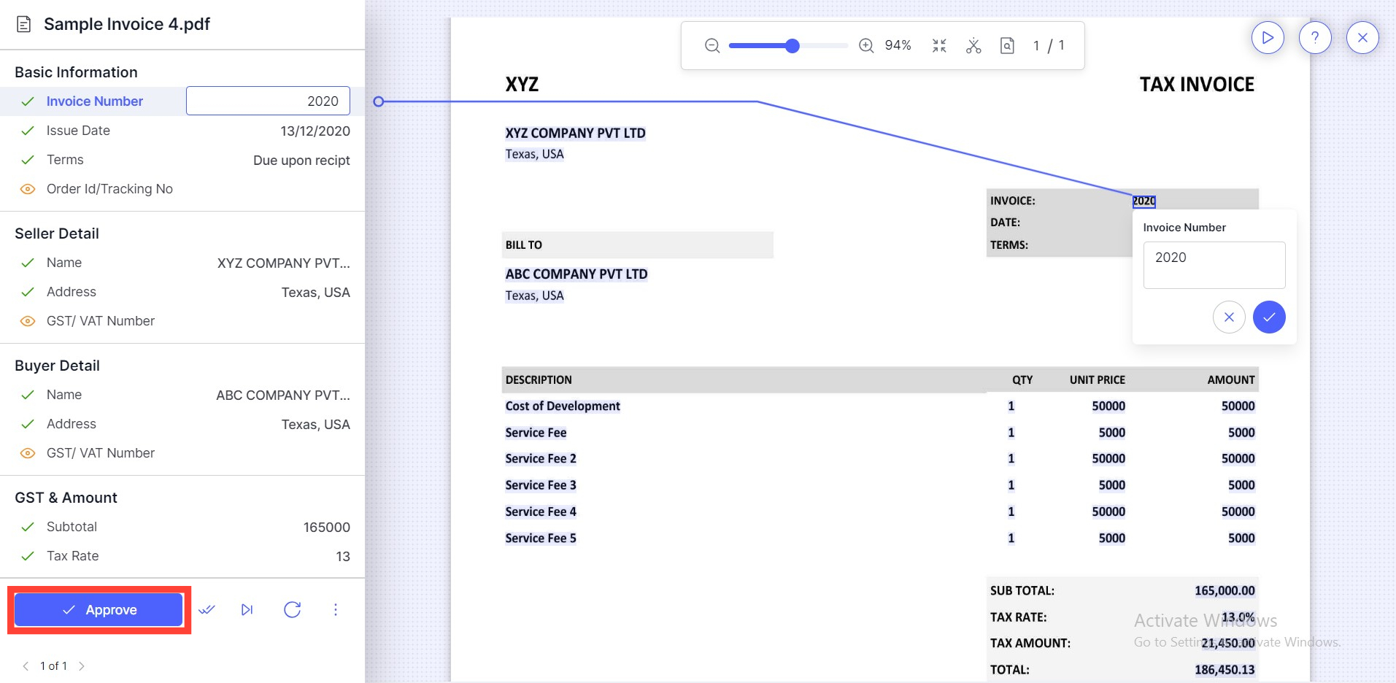Click the Cost of Development line item
The width and height of the screenshot is (1396, 683).
563,406
